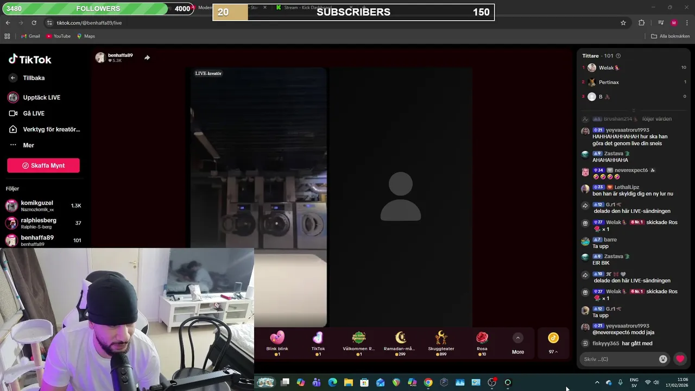The height and width of the screenshot is (391, 695).
Task: Open Gmail bookmark
Action: pyautogui.click(x=30, y=36)
